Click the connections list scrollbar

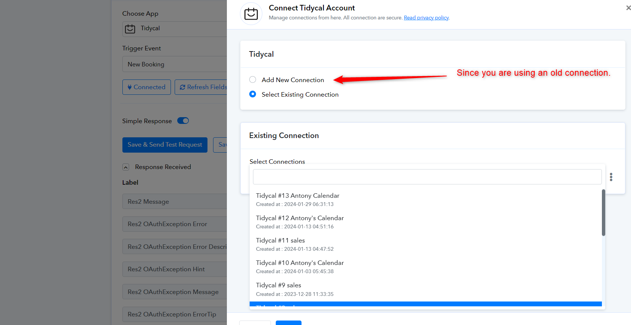[x=603, y=213]
